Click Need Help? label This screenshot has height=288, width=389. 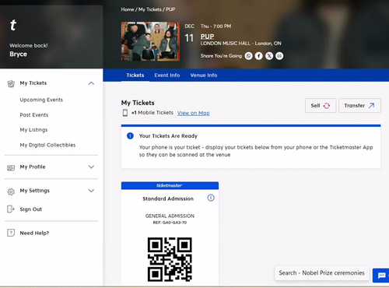tap(34, 233)
